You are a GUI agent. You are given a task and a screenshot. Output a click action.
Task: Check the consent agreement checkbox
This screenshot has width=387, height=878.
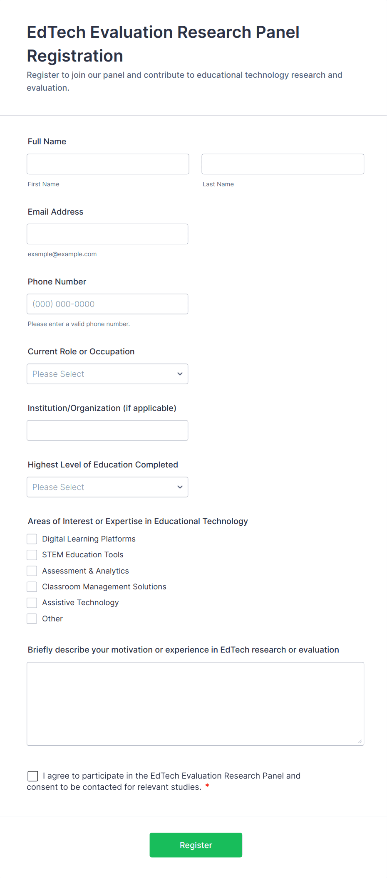click(x=33, y=776)
